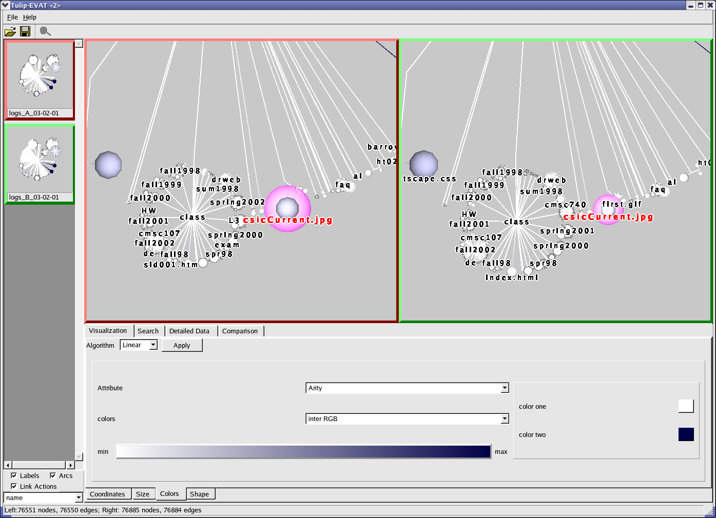Toggle the Labels checkbox
This screenshot has width=716, height=518.
14,475
